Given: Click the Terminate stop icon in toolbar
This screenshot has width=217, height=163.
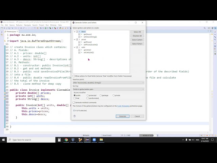Looking at the screenshot, I should click(21, 28).
